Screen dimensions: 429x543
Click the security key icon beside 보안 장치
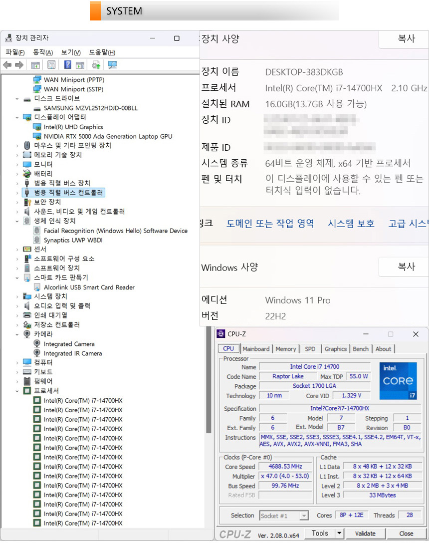click(x=27, y=202)
